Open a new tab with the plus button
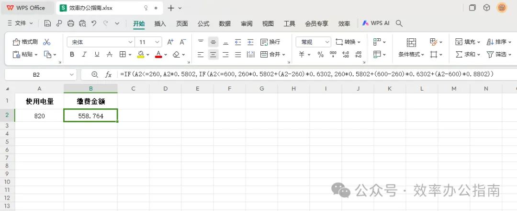The height and width of the screenshot is (211, 517). tap(171, 8)
